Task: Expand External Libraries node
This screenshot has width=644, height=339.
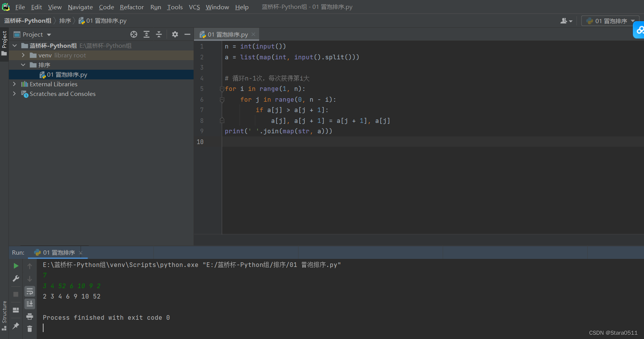Action: coord(15,84)
